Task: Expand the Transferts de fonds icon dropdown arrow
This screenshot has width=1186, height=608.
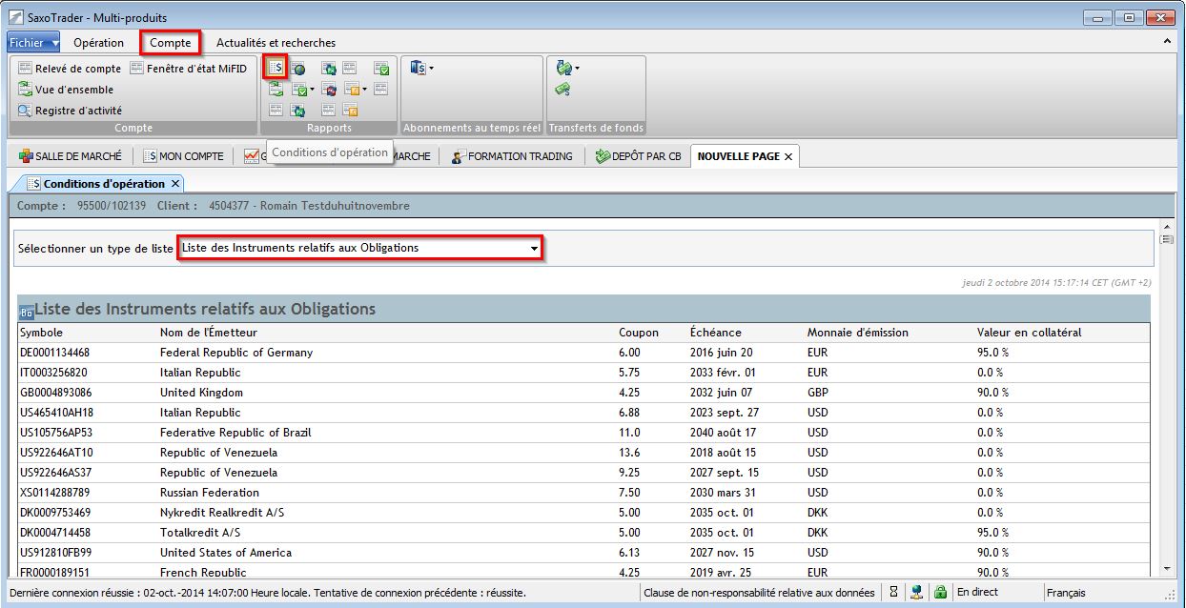Action: pyautogui.click(x=577, y=69)
